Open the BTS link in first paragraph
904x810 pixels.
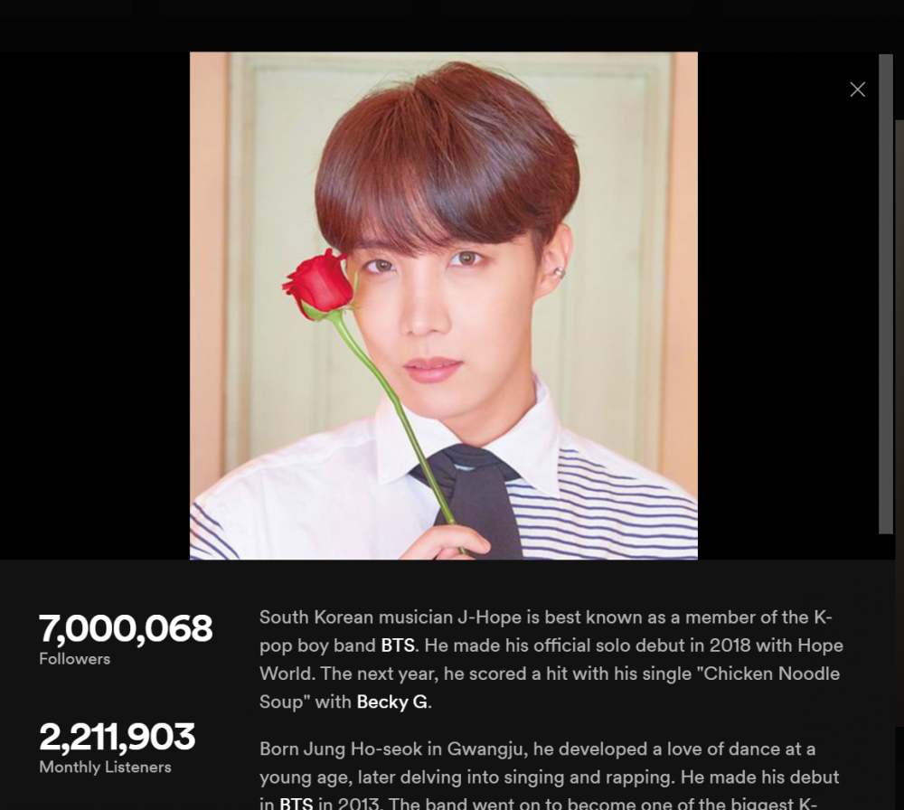398,645
